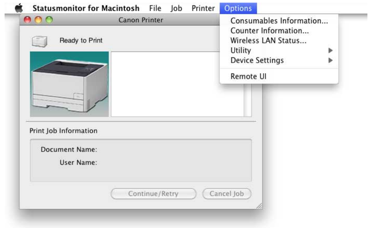Click the Cancel Job button

pos(227,194)
